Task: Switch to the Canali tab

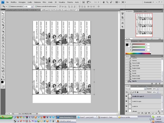Action: pyautogui.click(x=149, y=86)
